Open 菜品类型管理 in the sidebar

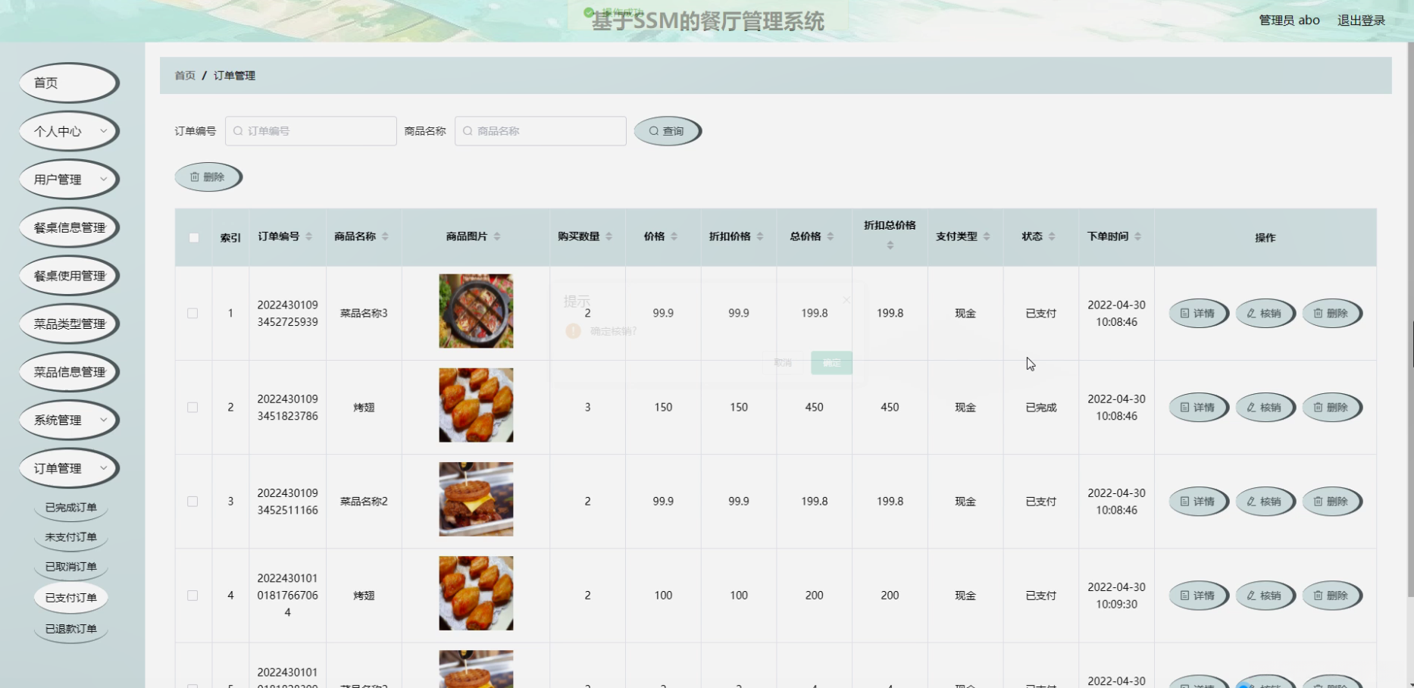pyautogui.click(x=69, y=324)
